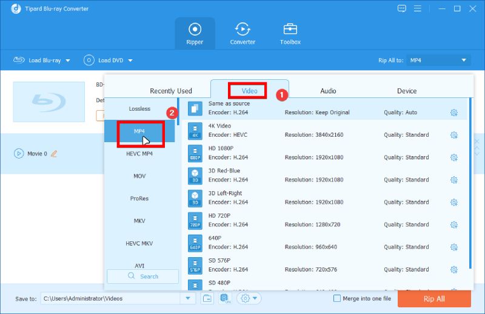Toggle hardware acceleration chip icon
The image size is (485, 314).
tap(224, 298)
